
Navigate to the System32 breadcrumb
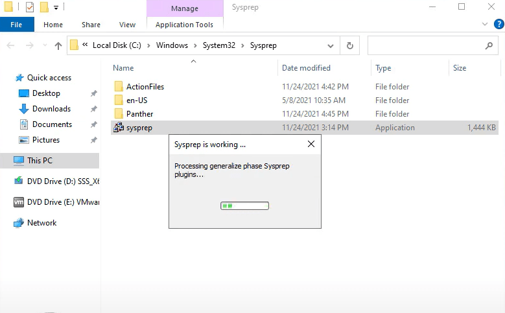coord(219,45)
